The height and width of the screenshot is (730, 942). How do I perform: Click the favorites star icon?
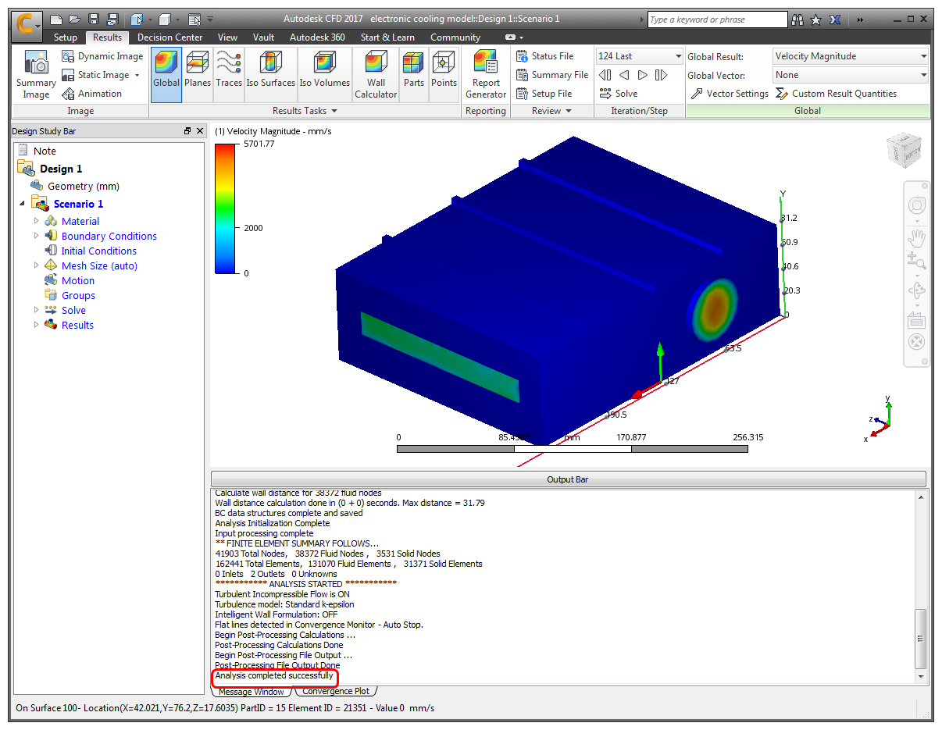[x=816, y=20]
